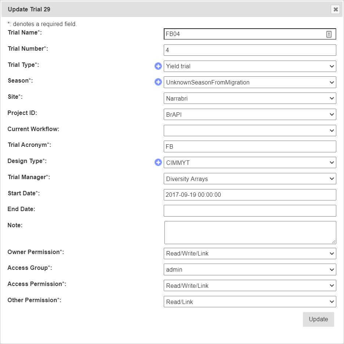Open the Trial Manager dropdown
Image resolution: width=344 pixels, height=344 pixels.
[x=250, y=179]
